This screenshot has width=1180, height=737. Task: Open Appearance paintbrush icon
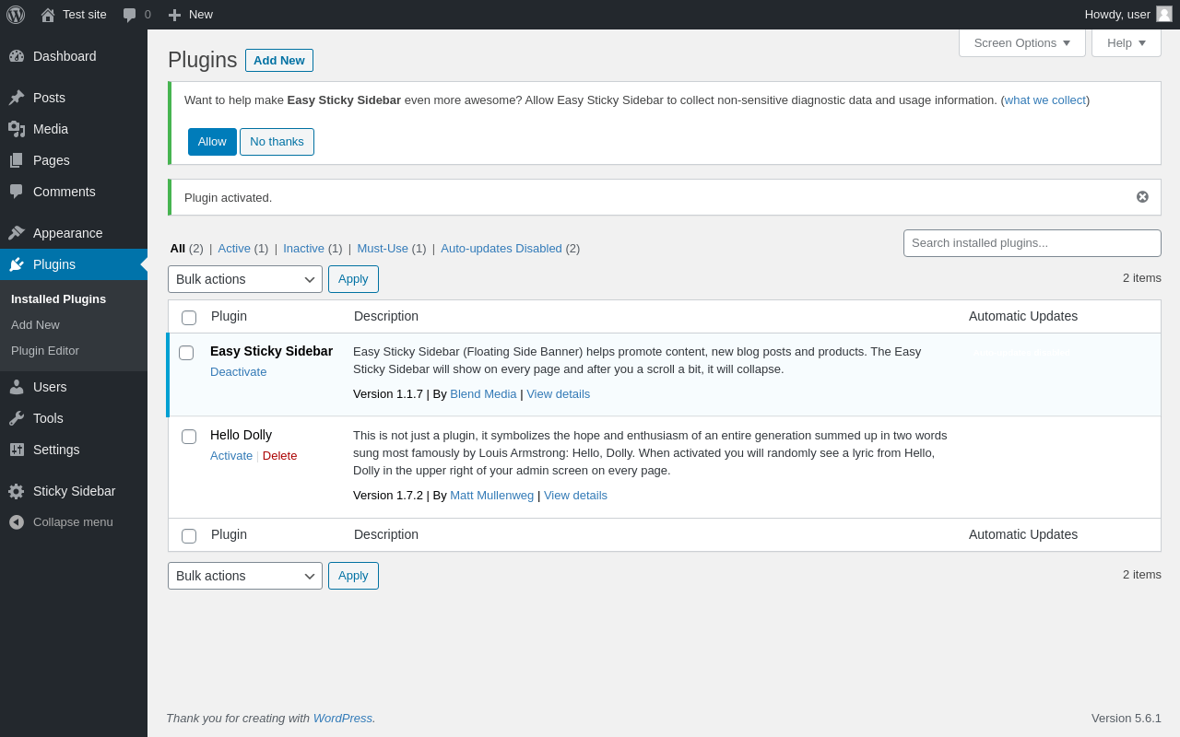[17, 233]
